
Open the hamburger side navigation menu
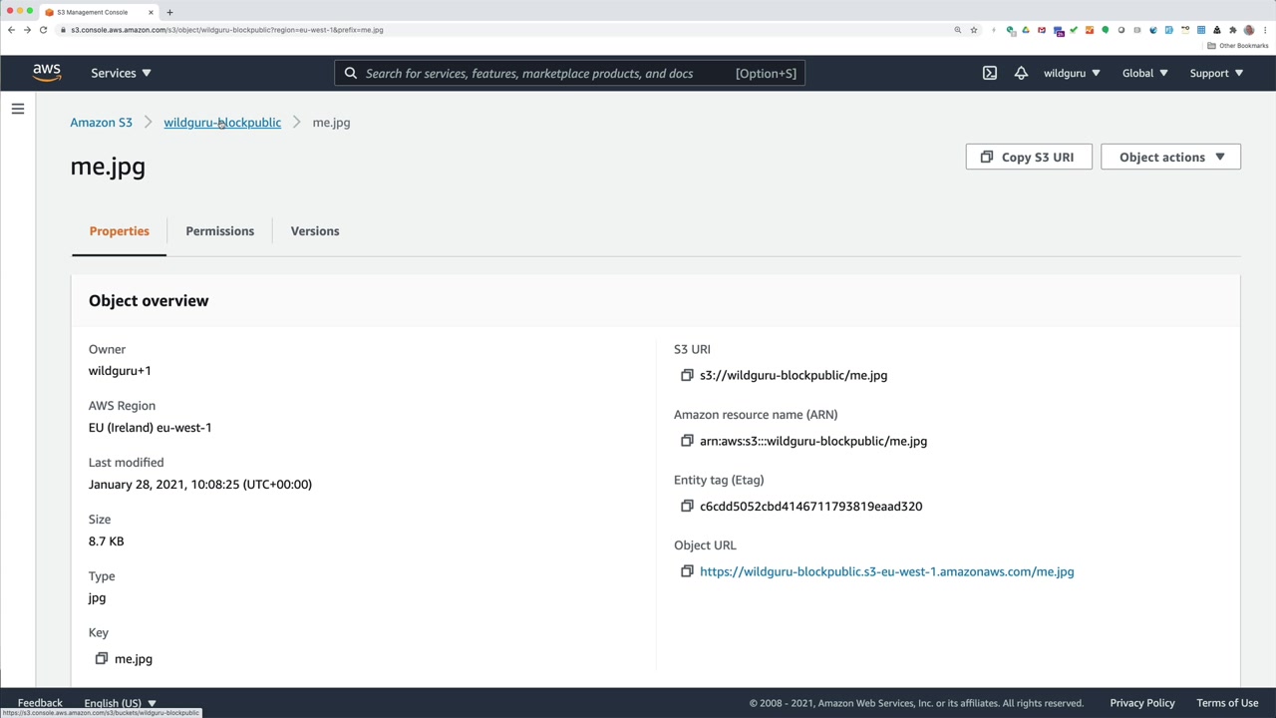pyautogui.click(x=18, y=109)
